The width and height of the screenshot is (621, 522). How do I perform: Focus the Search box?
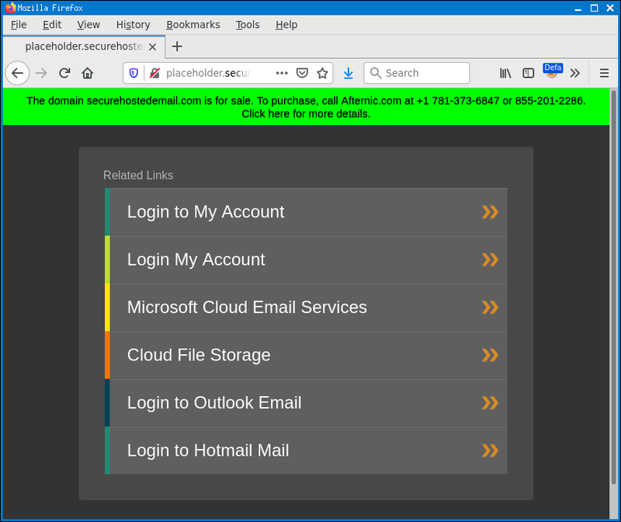[x=417, y=73]
